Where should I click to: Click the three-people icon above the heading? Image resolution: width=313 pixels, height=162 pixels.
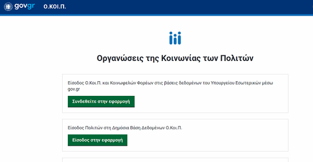(175, 38)
